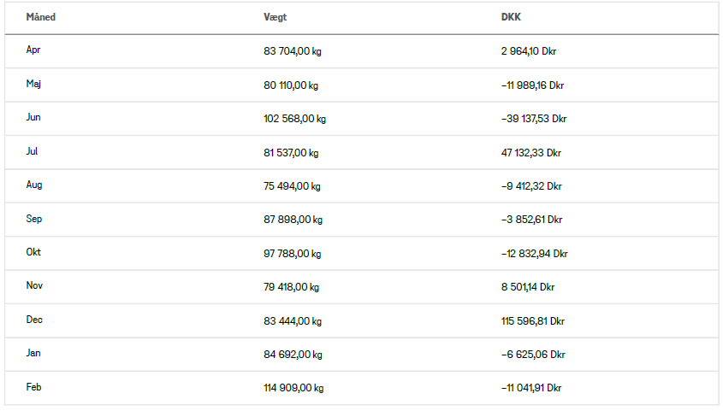723x411 pixels.
Task: Click the Maj weight 80 110,00 kg
Action: 291,85
